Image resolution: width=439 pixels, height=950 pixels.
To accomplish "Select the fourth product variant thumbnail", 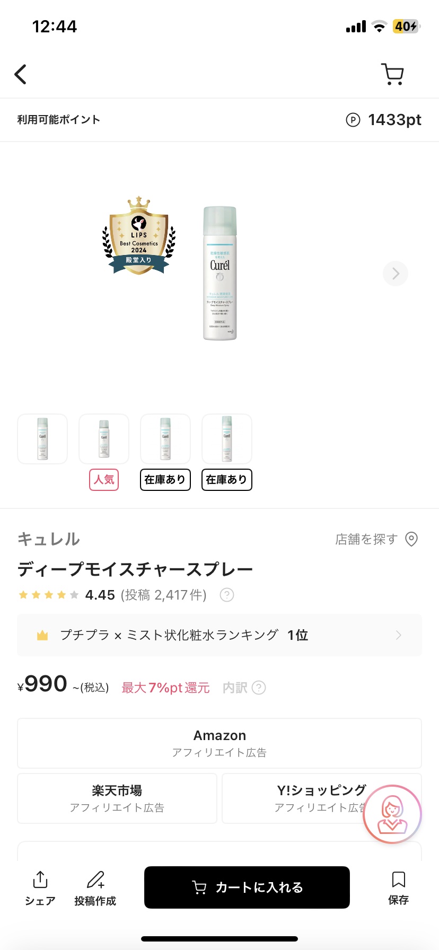I will click(227, 439).
